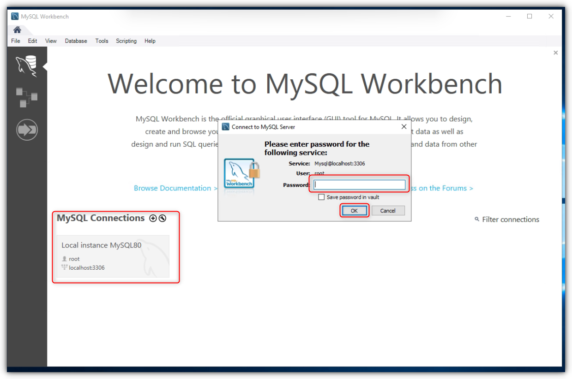Open the Home tab icon
Image resolution: width=572 pixels, height=379 pixels.
pos(17,30)
